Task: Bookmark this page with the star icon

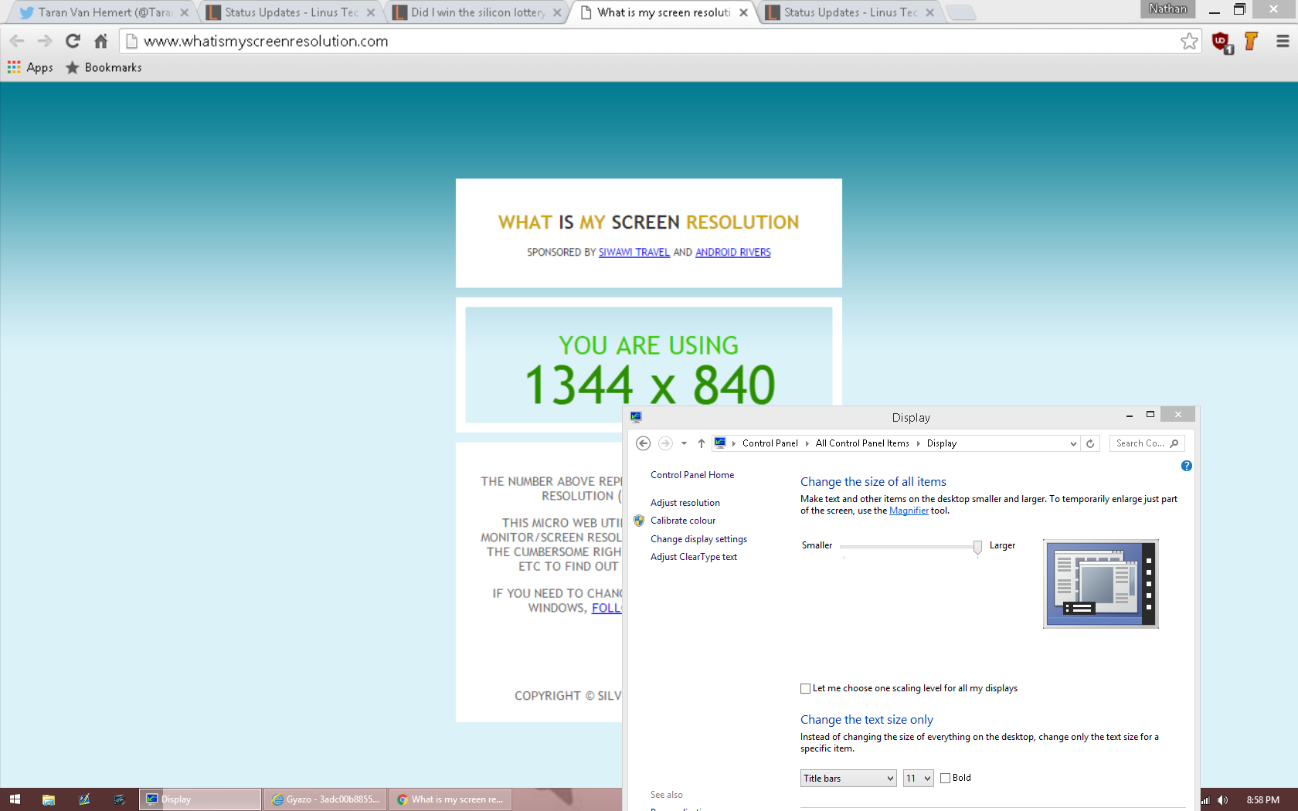Action: (1189, 41)
